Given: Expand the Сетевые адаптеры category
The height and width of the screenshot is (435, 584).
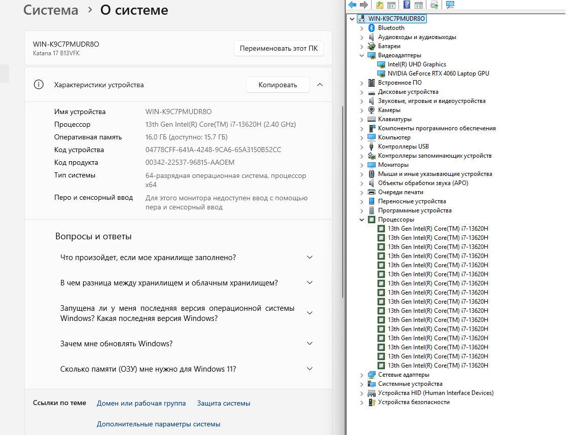Looking at the screenshot, I should [x=362, y=375].
